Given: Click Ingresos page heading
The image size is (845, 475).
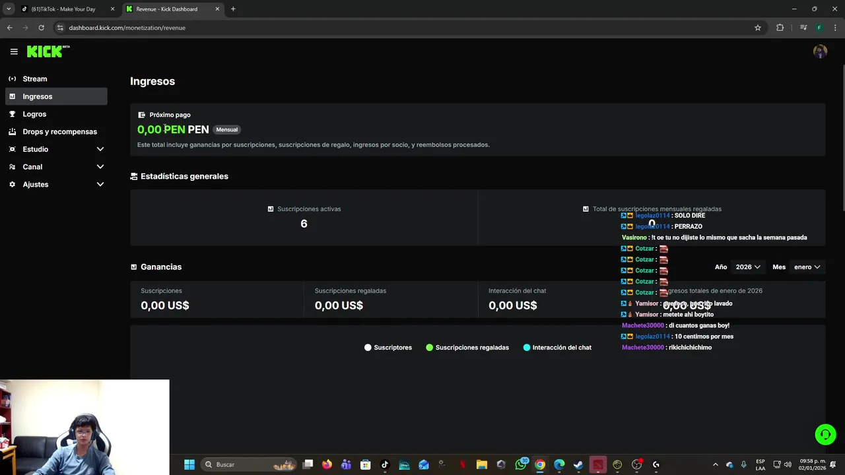Looking at the screenshot, I should (152, 81).
